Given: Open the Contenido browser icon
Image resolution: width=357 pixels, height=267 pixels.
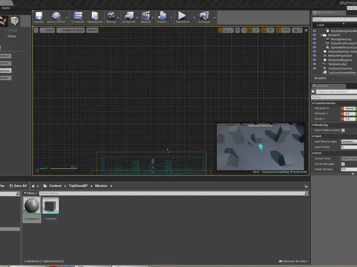Looking at the screenshot, I should point(78,17).
